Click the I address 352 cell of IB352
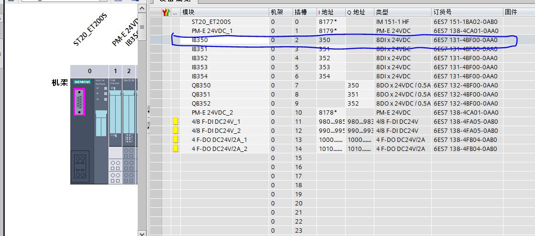This screenshot has height=236, width=535. [x=331, y=58]
